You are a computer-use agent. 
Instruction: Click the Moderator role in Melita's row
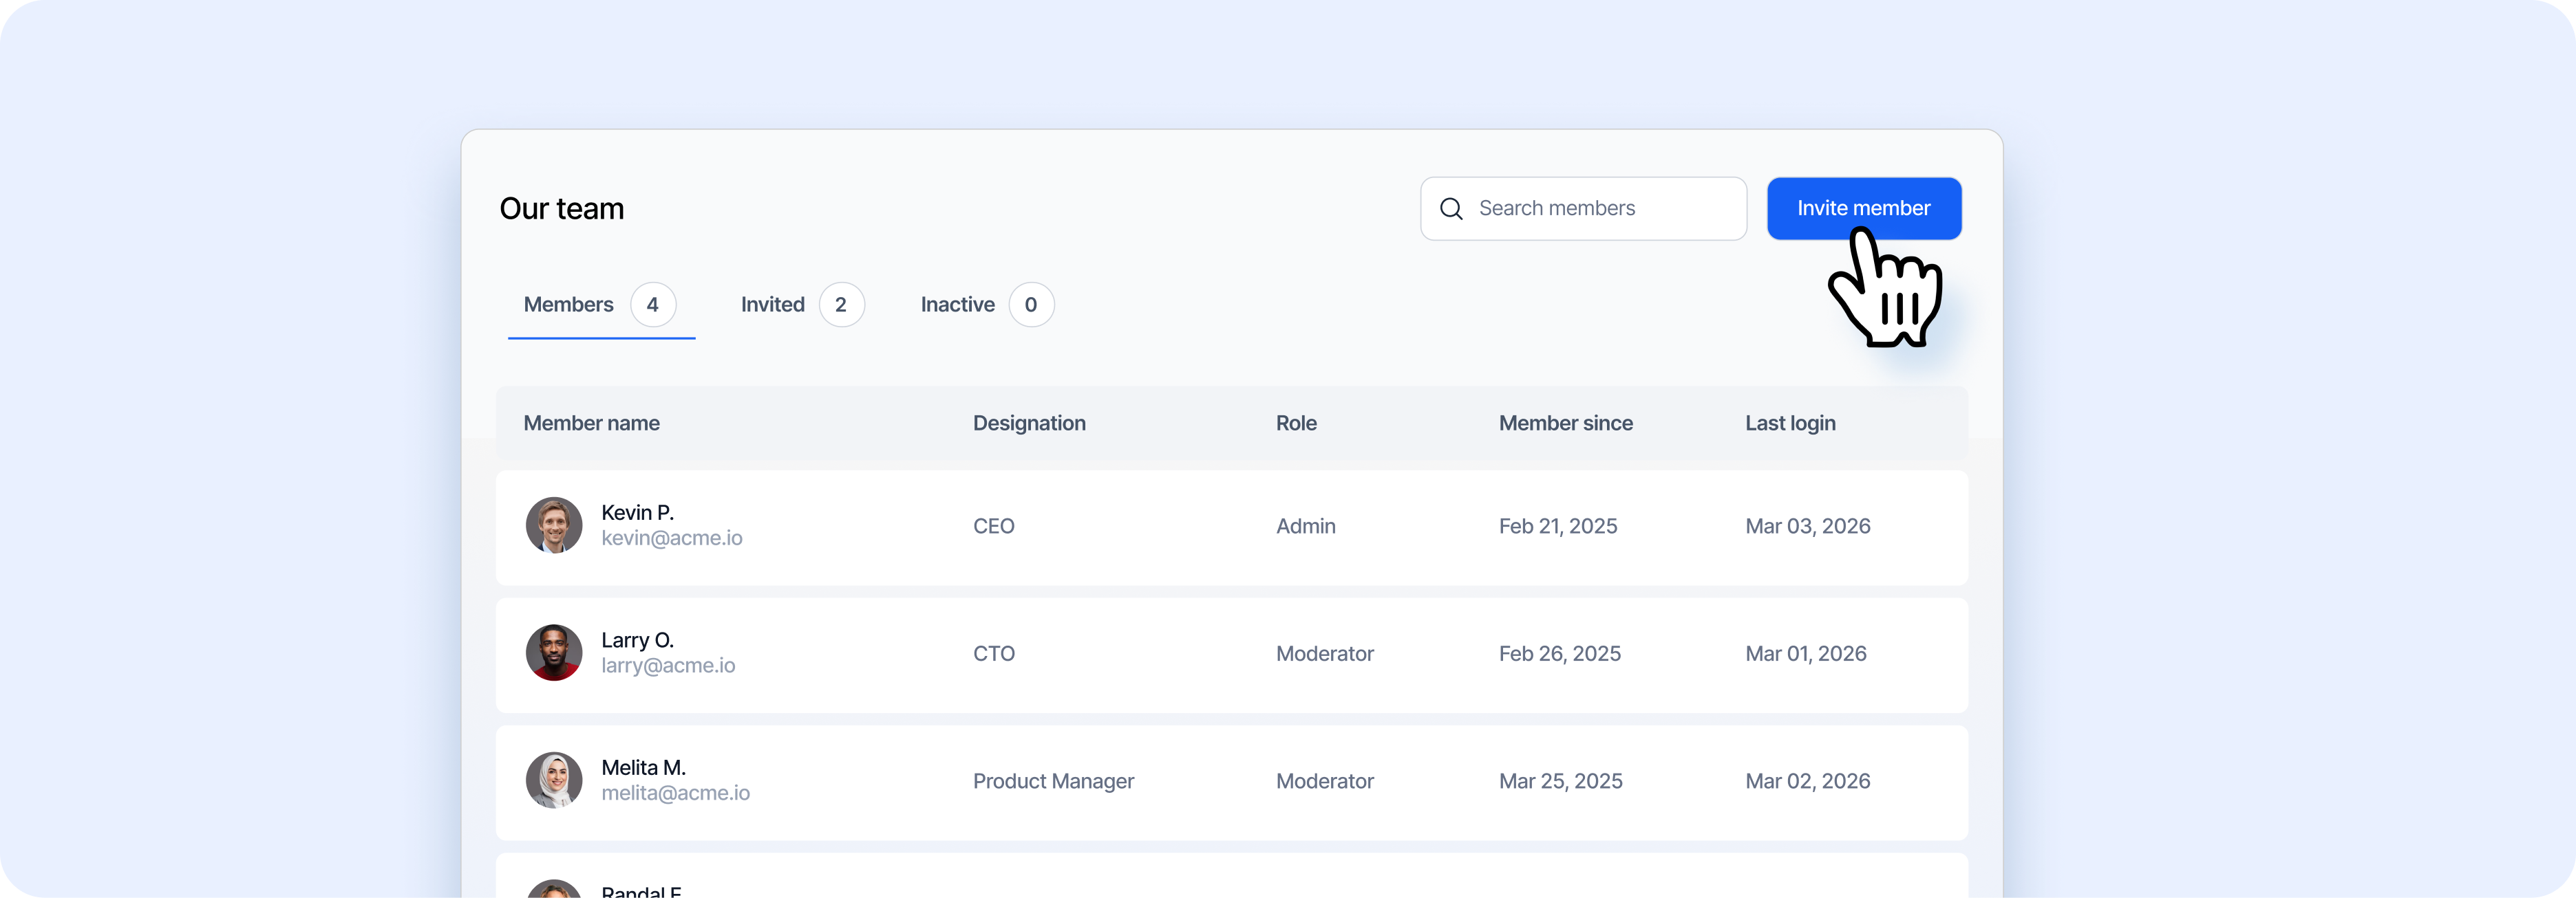[1324, 782]
